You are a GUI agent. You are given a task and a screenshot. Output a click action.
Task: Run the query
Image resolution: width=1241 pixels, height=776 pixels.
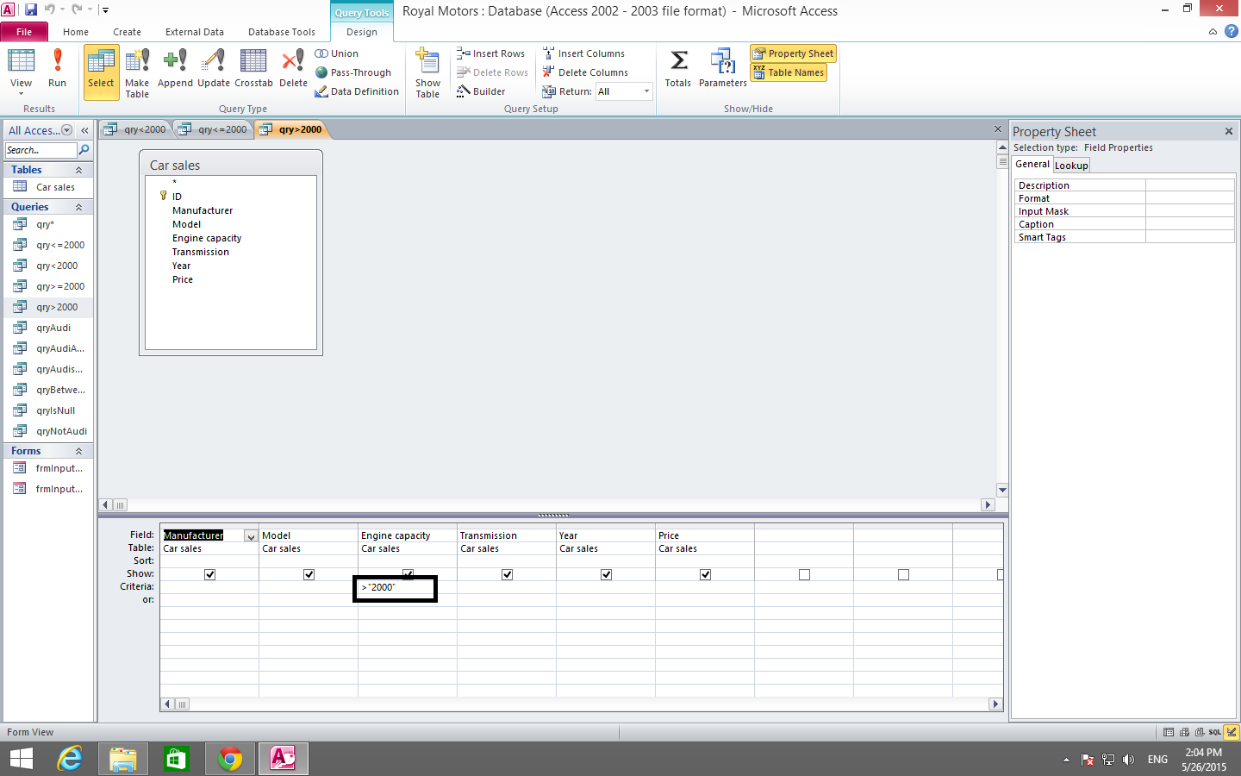point(57,69)
